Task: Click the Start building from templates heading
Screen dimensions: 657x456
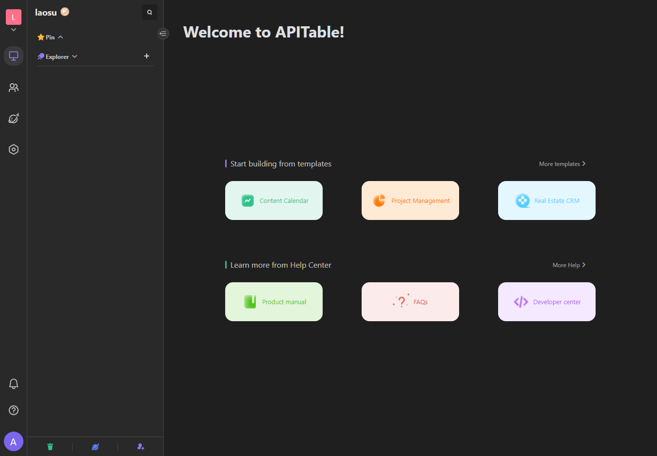Action: 281,164
